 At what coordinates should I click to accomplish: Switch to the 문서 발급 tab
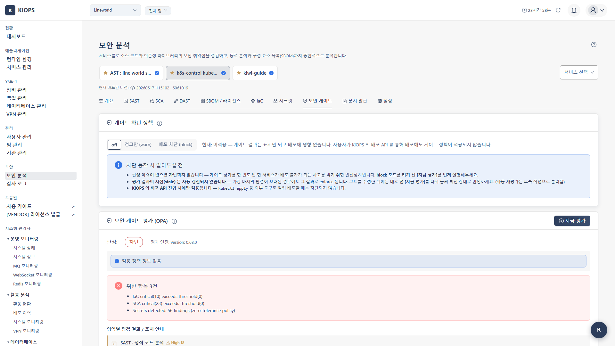click(355, 101)
